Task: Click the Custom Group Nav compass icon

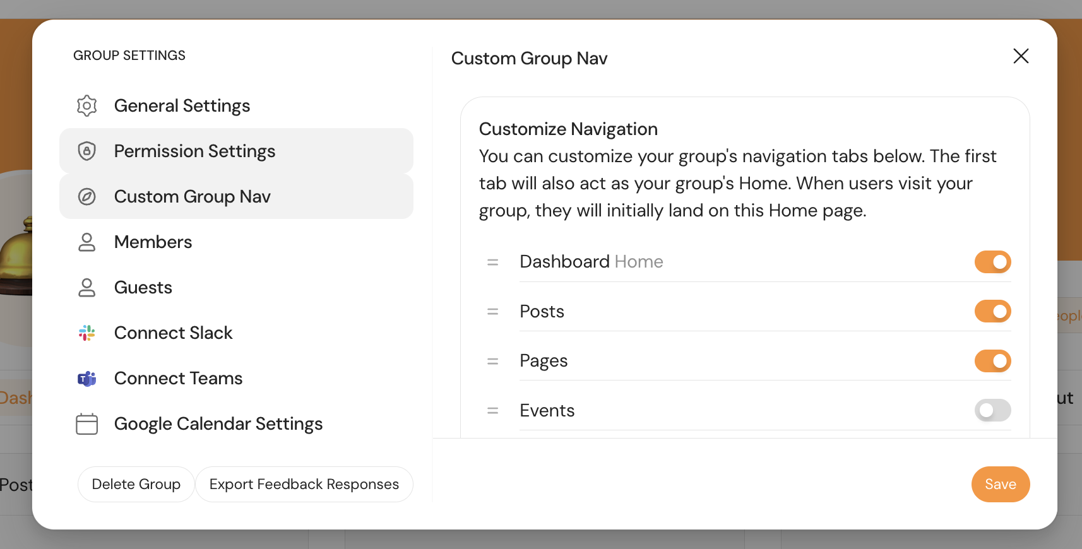Action: (x=87, y=197)
